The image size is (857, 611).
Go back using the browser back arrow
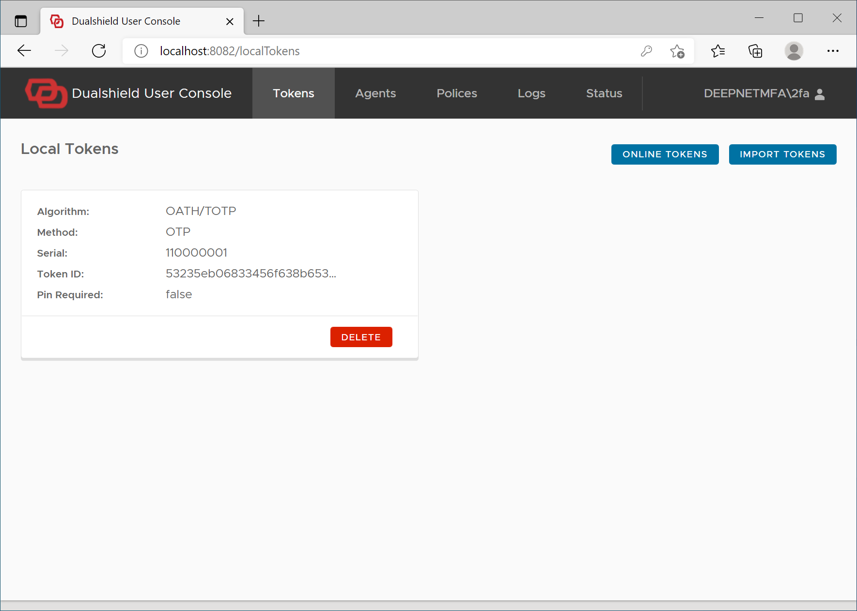click(x=24, y=51)
